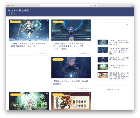Image resolution: width=140 pixels, height=118 pixels.
Task: Click the reload icon in the address bar
Action: tap(91, 5)
